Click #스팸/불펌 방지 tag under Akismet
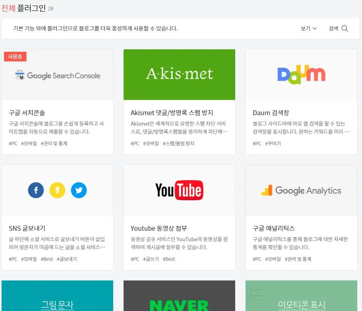This screenshot has width=362, height=311. (179, 143)
